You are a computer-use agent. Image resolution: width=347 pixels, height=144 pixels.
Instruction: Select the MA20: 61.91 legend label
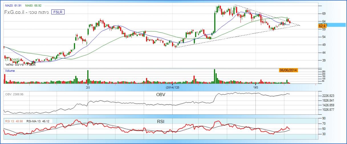pyautogui.click(x=13, y=5)
